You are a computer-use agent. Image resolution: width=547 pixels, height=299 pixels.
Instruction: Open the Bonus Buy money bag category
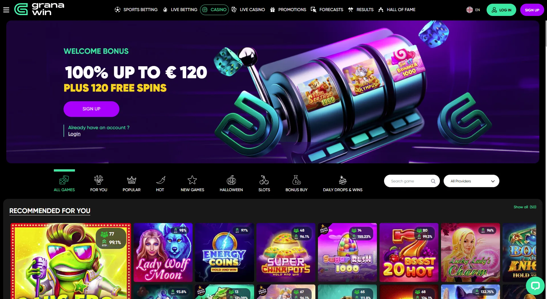pyautogui.click(x=296, y=180)
